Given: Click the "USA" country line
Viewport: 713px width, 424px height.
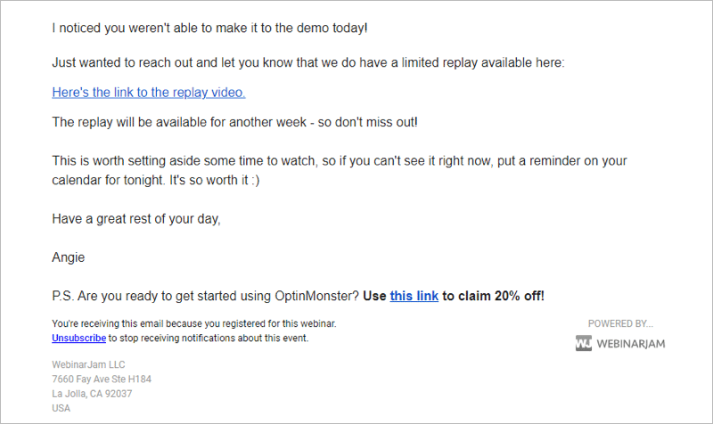Looking at the screenshot, I should [x=61, y=408].
